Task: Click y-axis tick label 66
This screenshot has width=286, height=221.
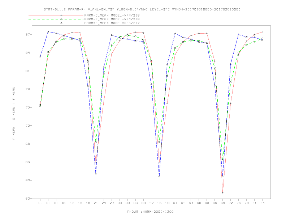Action: (28, 162)
